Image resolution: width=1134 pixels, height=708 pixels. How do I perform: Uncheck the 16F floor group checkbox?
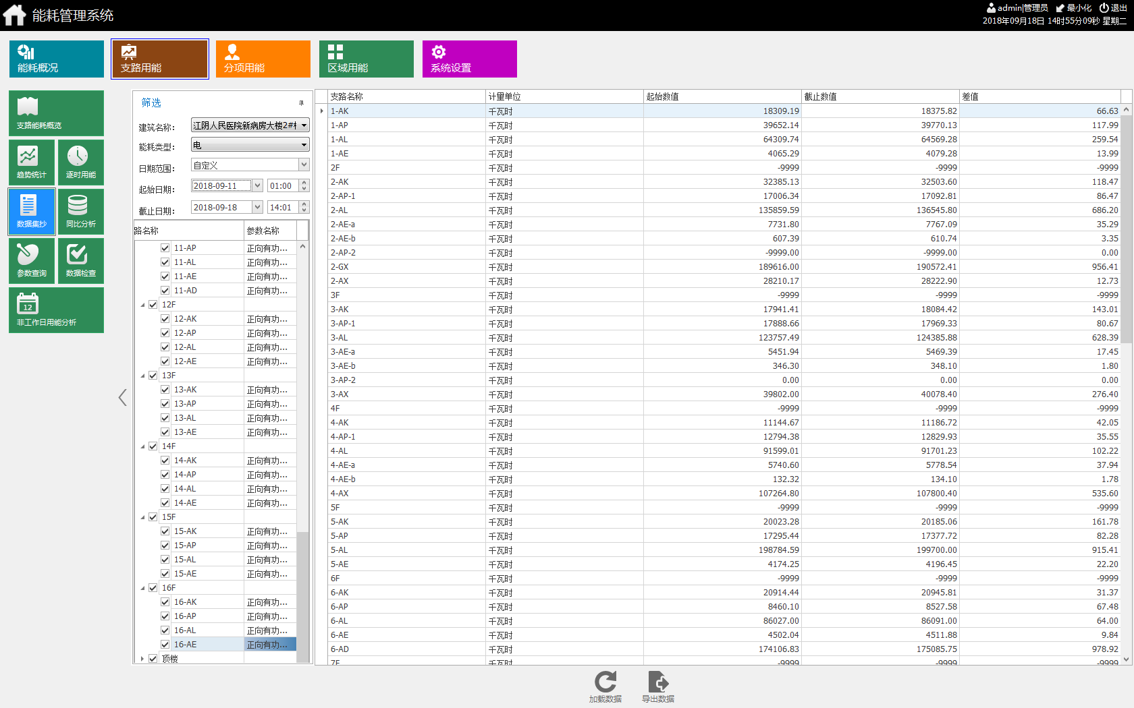(x=153, y=588)
